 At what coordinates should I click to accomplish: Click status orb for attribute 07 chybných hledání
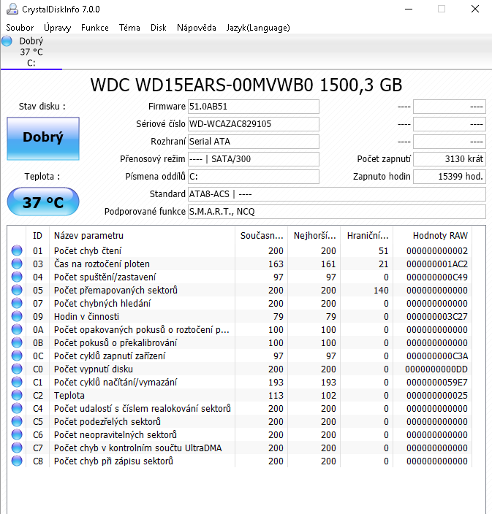tap(17, 303)
